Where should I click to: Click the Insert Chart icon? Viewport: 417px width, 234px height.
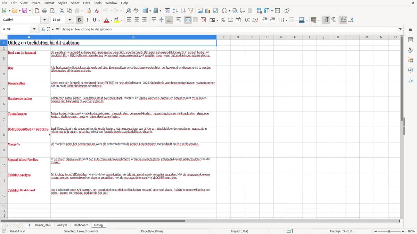[207, 11]
